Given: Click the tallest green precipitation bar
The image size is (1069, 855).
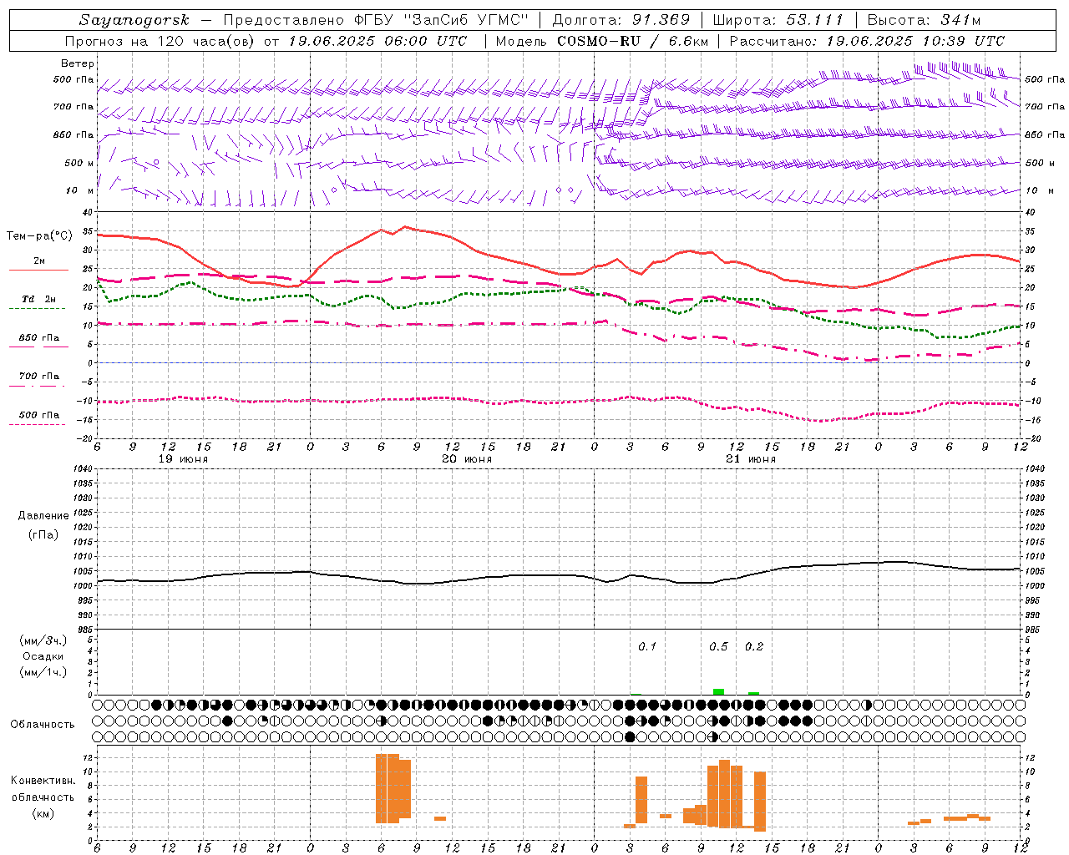Looking at the screenshot, I should point(718,691).
